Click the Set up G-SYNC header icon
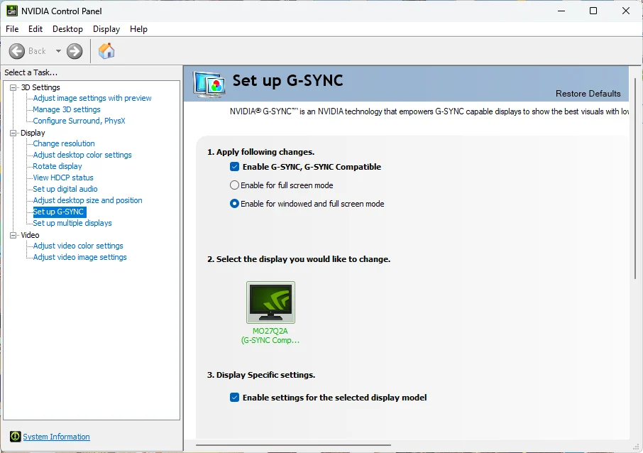The image size is (643, 453). coord(209,84)
